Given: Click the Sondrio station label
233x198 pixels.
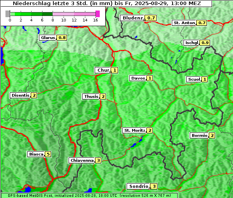Looking at the screenshot, I should coord(138,186).
